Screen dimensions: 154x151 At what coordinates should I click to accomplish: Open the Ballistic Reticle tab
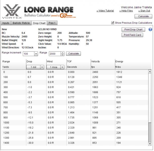pos(21,23)
